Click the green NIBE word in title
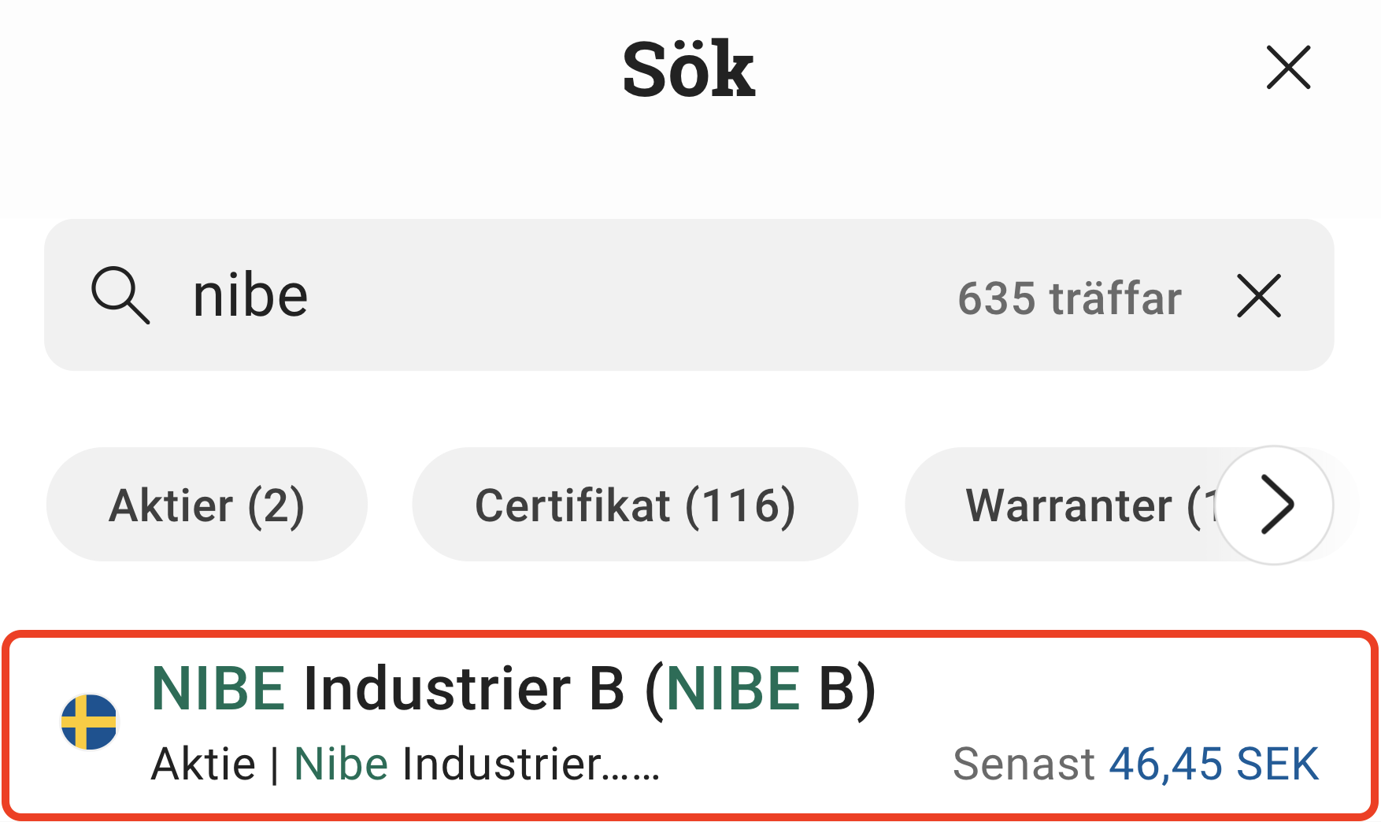This screenshot has width=1381, height=822. pyautogui.click(x=218, y=689)
